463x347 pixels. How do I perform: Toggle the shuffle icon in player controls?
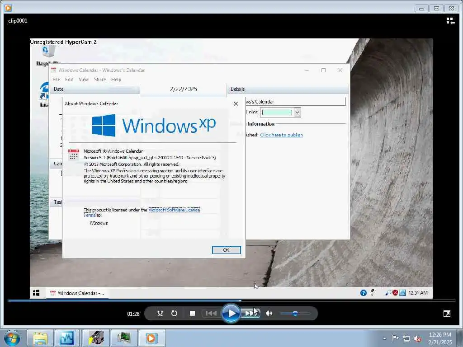point(160,314)
